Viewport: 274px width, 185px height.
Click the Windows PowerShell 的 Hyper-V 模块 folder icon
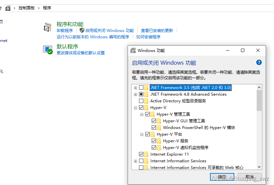pos(159,128)
